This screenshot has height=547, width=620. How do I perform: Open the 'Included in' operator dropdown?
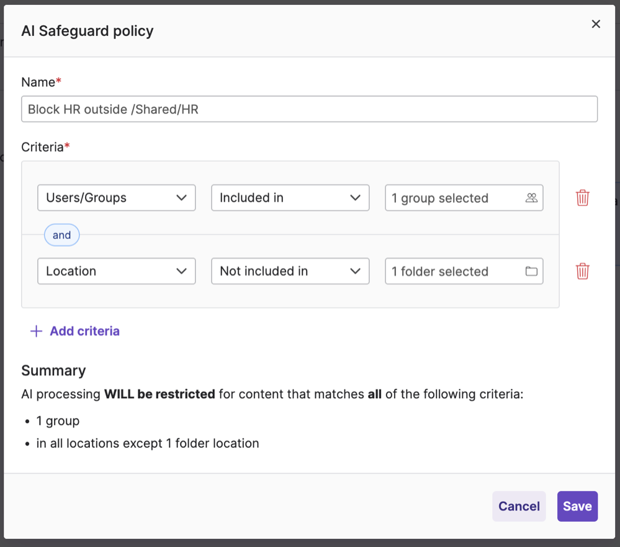coord(290,198)
